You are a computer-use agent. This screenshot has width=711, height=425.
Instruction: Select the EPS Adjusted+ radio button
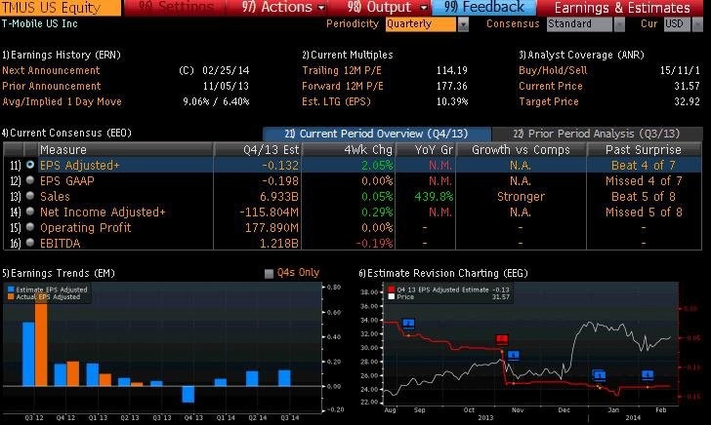click(30, 165)
